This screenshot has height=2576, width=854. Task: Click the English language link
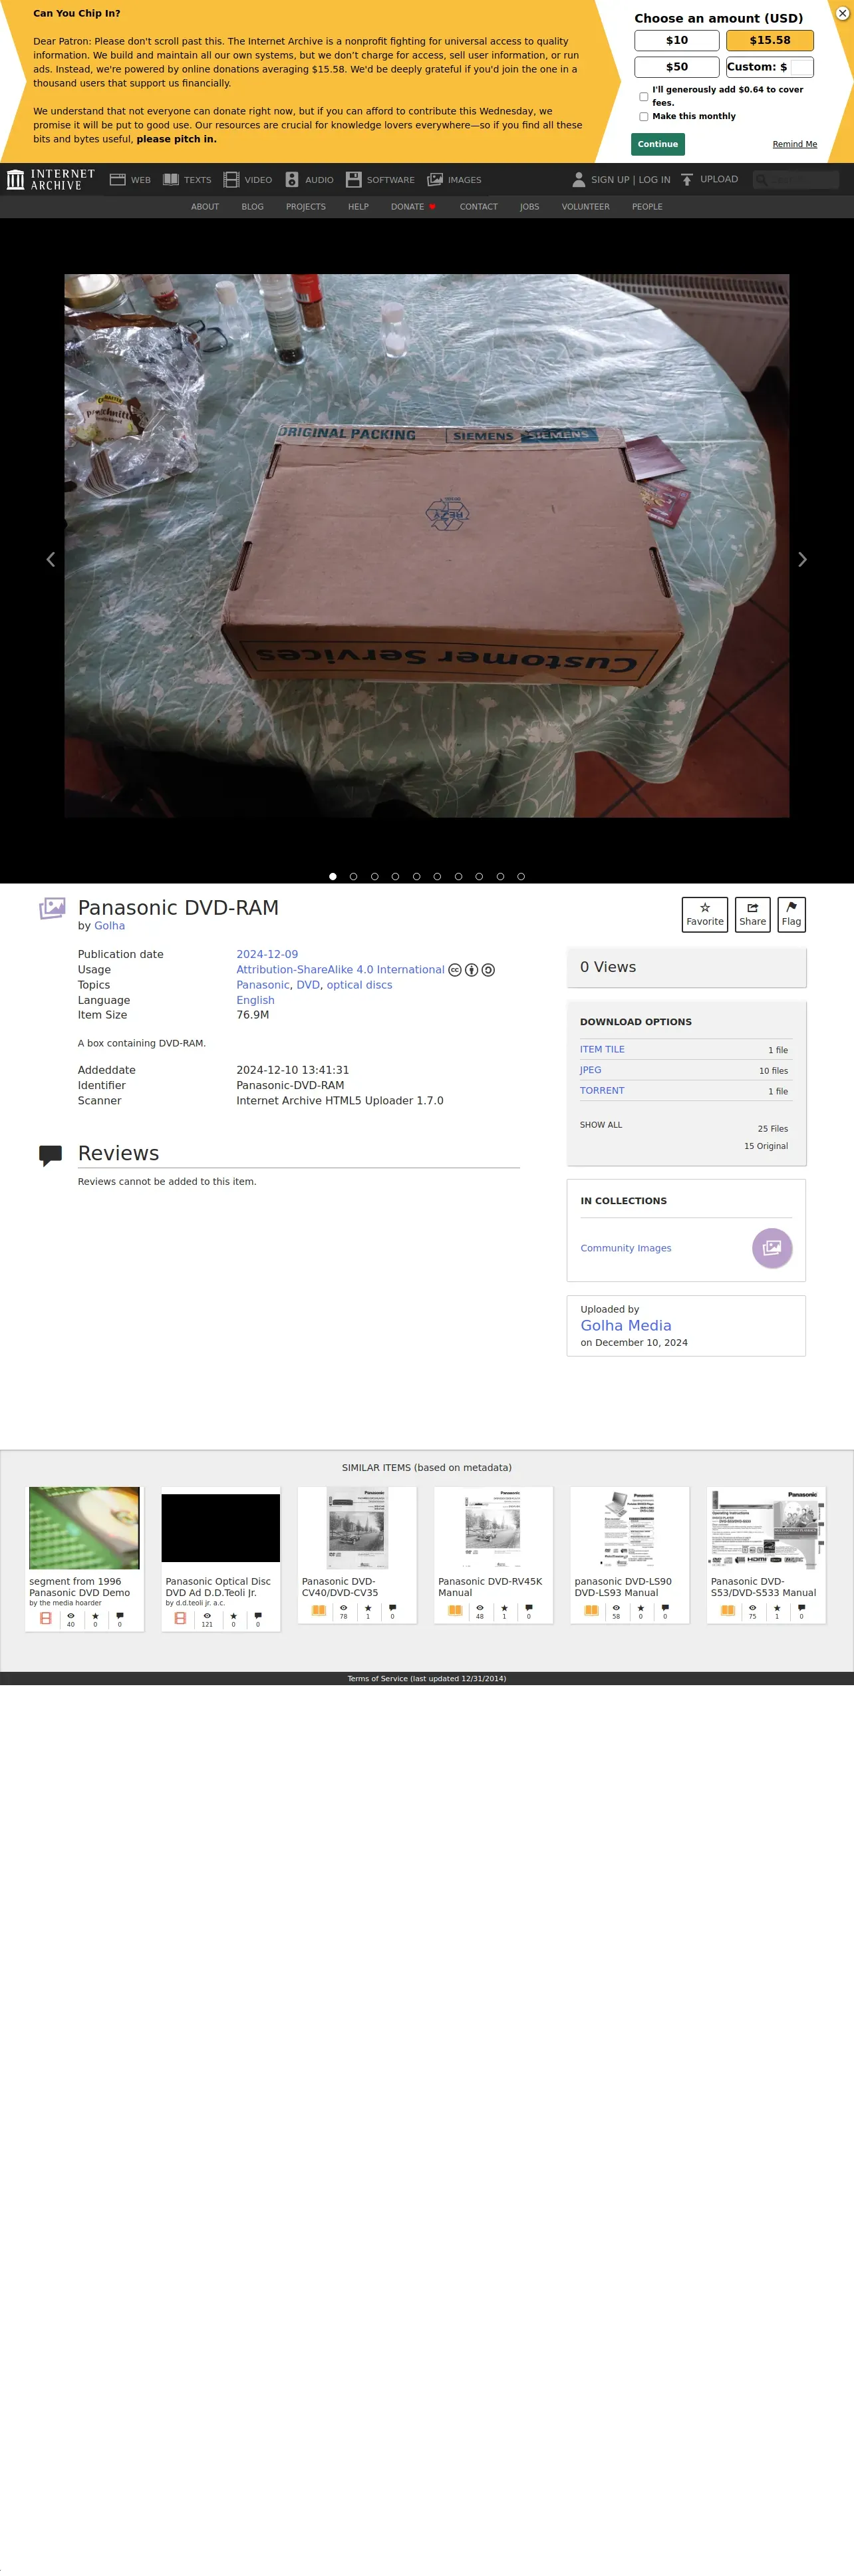(x=255, y=1000)
